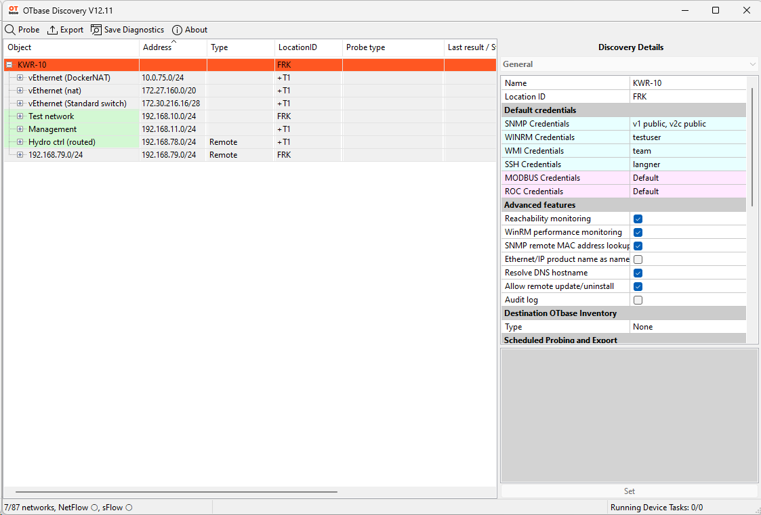Expand vEthernet (Standard switch) node
The height and width of the screenshot is (515, 761).
pyautogui.click(x=20, y=103)
